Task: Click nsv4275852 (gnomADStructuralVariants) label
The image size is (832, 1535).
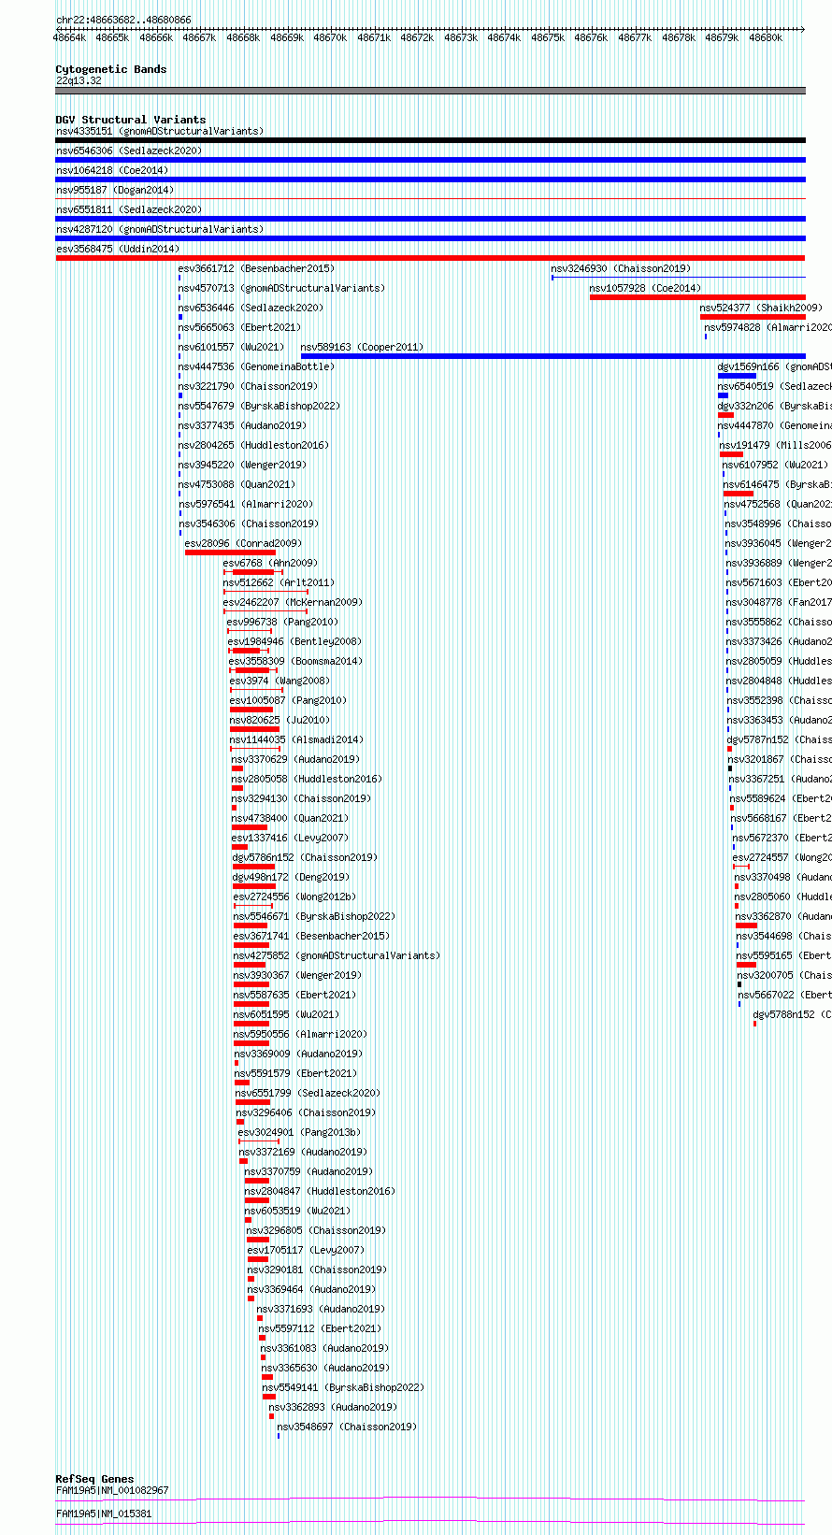Action: pyautogui.click(x=337, y=955)
